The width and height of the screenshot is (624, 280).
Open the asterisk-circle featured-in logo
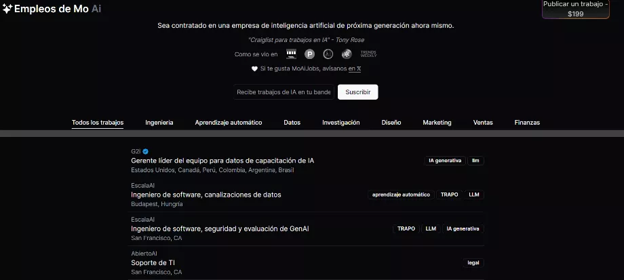pos(347,54)
